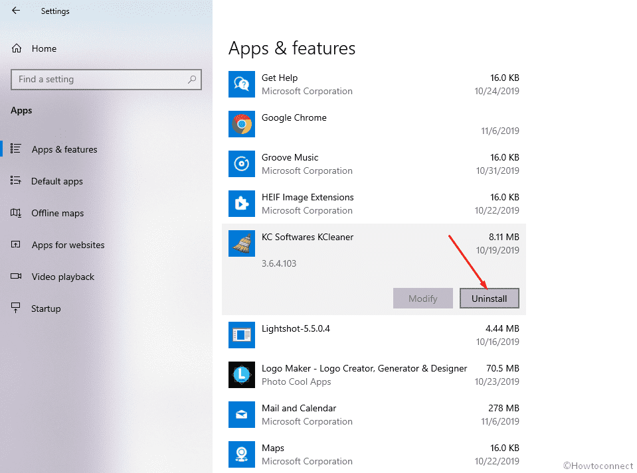Click the Mail and Calendar icon
This screenshot has width=637, height=473.
coord(242,414)
